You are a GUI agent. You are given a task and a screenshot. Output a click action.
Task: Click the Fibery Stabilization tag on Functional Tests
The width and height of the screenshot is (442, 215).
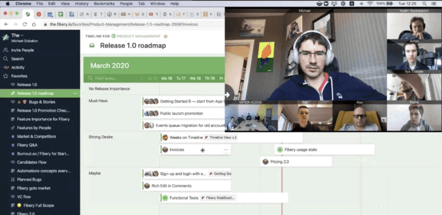218,198
